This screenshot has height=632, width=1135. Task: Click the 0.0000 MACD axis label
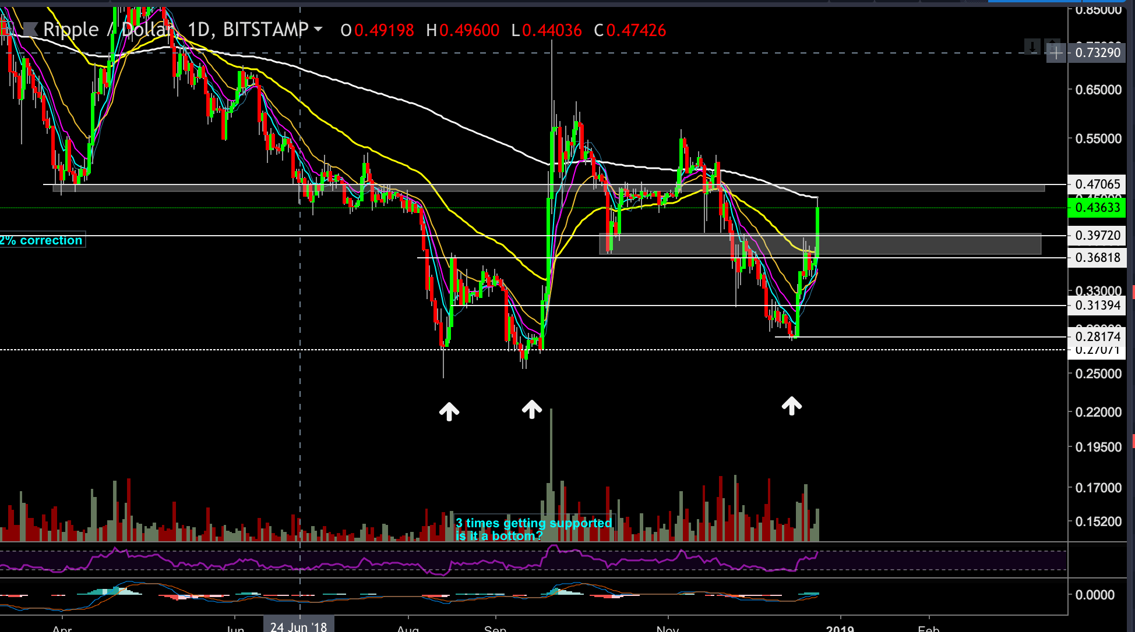1095,595
